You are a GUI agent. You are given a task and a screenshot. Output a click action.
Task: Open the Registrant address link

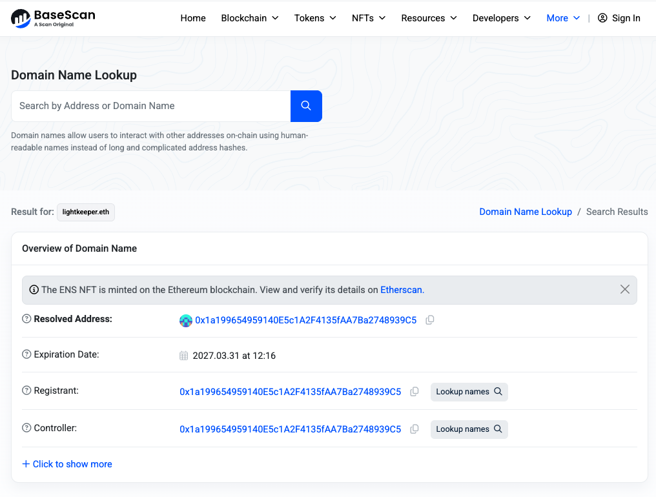point(291,392)
